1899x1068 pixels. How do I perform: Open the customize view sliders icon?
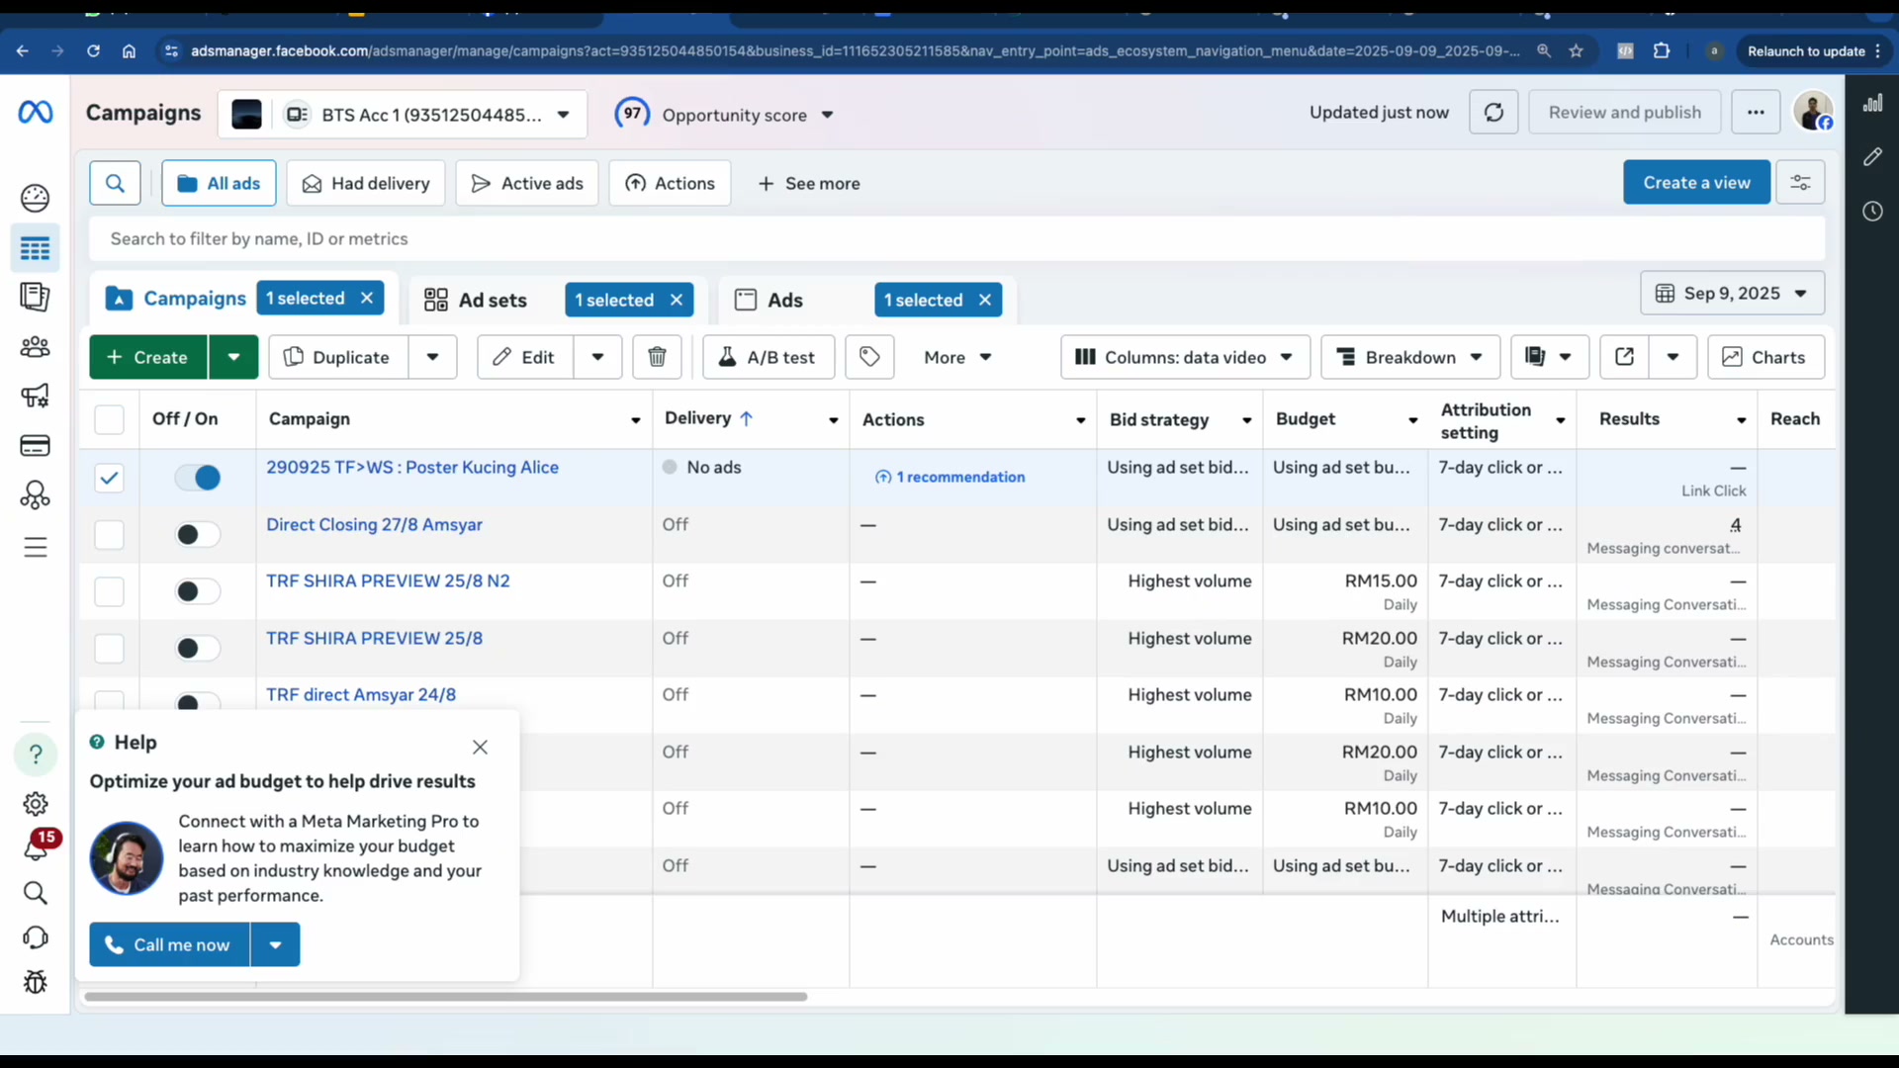tap(1800, 183)
